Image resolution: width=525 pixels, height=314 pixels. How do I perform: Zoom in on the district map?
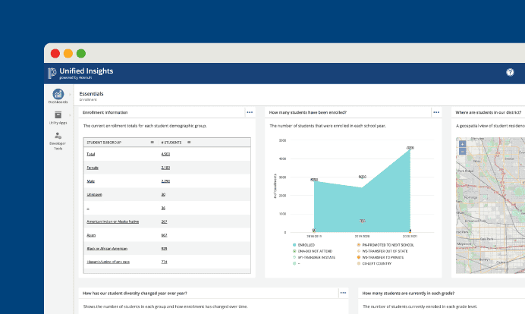pyautogui.click(x=462, y=143)
